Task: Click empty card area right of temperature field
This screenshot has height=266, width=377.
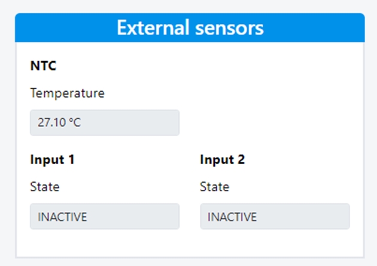Action: click(x=269, y=123)
